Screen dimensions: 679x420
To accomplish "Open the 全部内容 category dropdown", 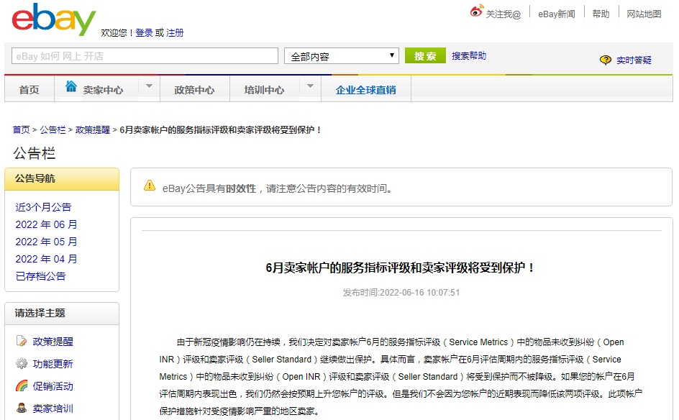I will [x=341, y=55].
